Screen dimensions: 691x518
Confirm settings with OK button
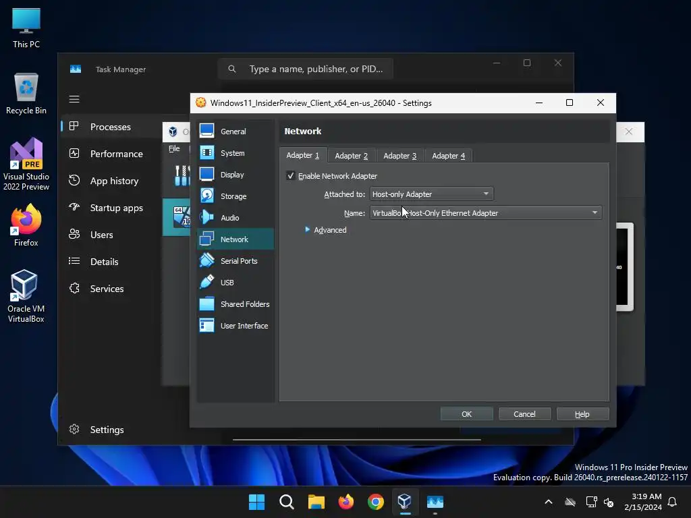point(467,414)
